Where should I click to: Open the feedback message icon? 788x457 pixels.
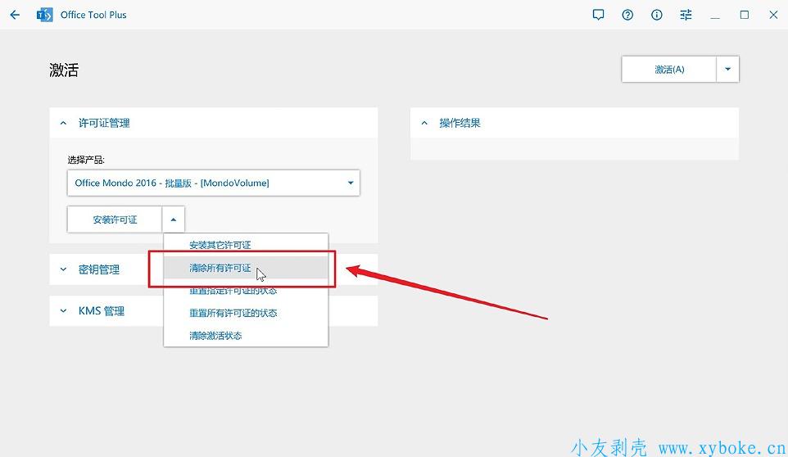click(598, 15)
